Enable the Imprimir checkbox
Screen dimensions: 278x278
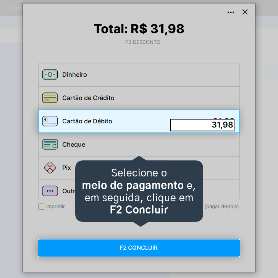coord(41,206)
